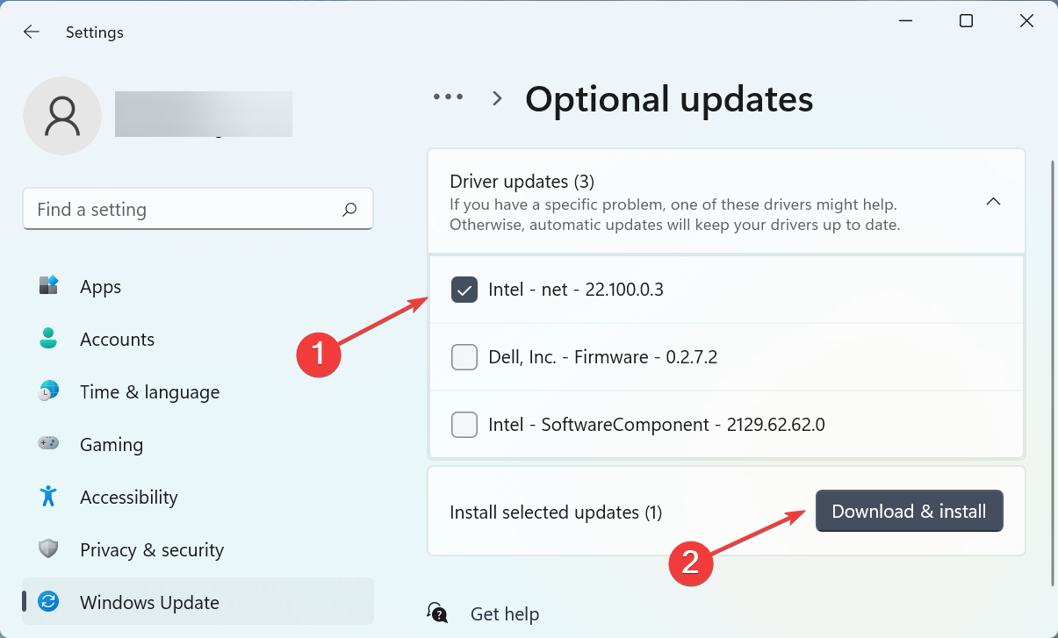Viewport: 1058px width, 638px height.
Task: Open Windows Update in the sidebar
Action: coord(149,603)
